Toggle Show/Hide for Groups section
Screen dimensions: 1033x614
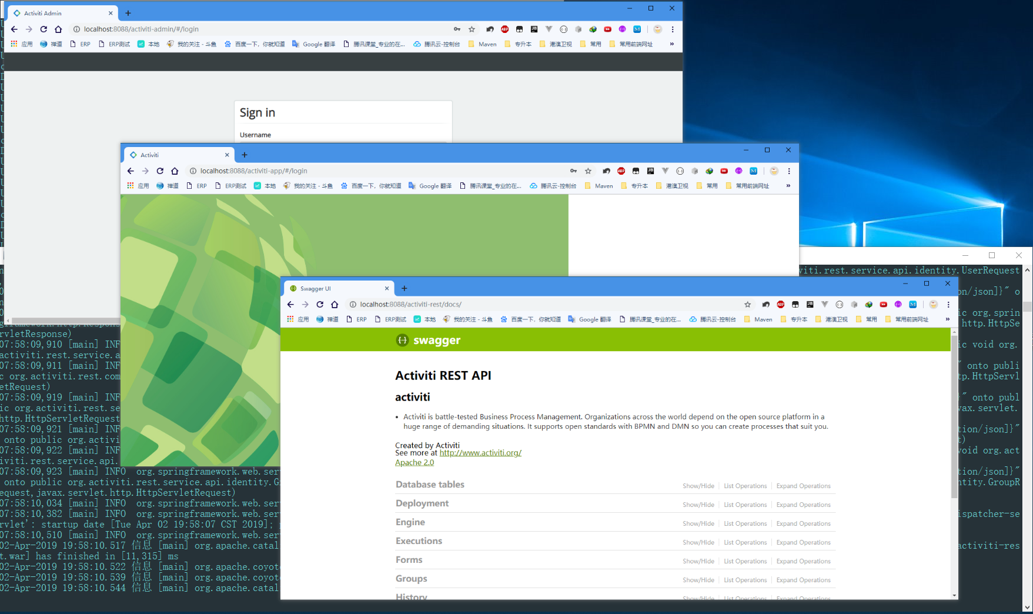pyautogui.click(x=698, y=580)
